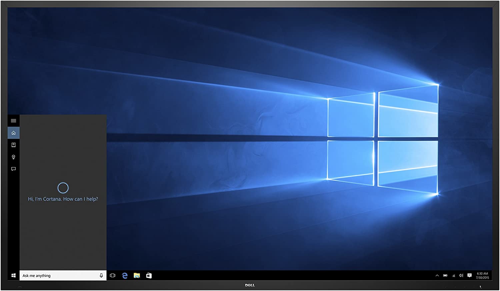Click the "Hi, I'm Cortana" greeting text
Screen dimensions: 500x291
click(x=63, y=199)
